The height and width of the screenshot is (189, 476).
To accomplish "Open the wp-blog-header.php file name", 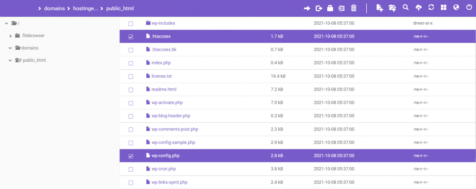I will point(171,116).
